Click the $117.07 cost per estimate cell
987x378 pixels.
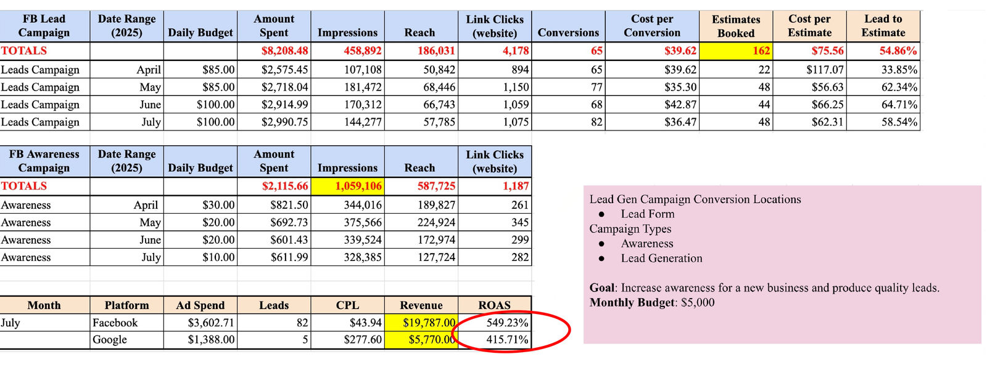coord(809,70)
